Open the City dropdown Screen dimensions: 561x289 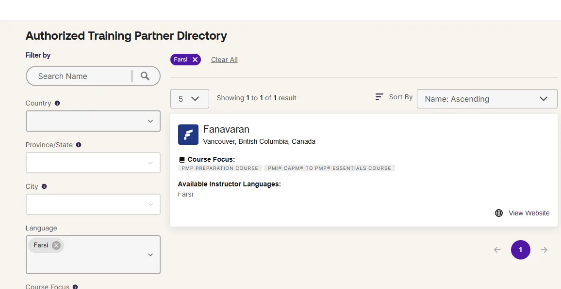click(x=93, y=204)
